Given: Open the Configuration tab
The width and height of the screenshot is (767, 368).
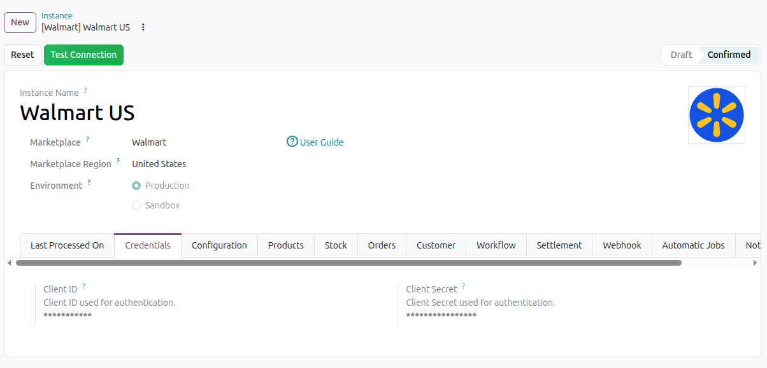Looking at the screenshot, I should pyautogui.click(x=219, y=245).
